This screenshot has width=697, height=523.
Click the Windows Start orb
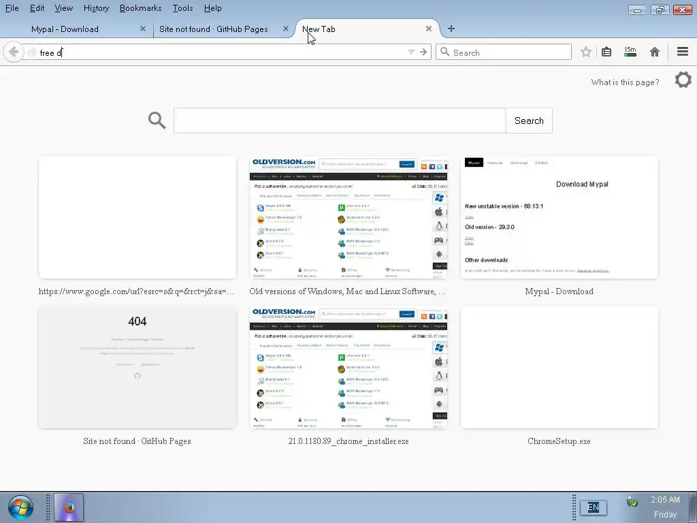pyautogui.click(x=20, y=507)
